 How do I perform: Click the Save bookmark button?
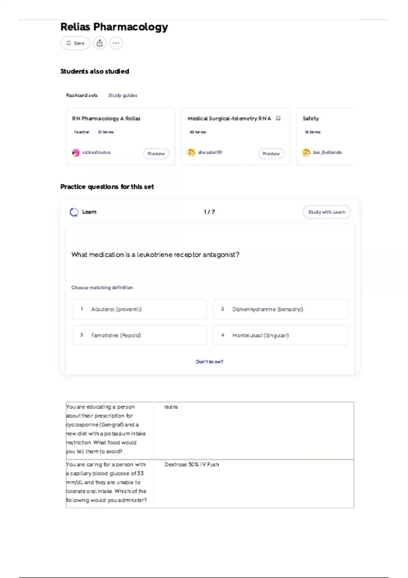click(x=75, y=43)
